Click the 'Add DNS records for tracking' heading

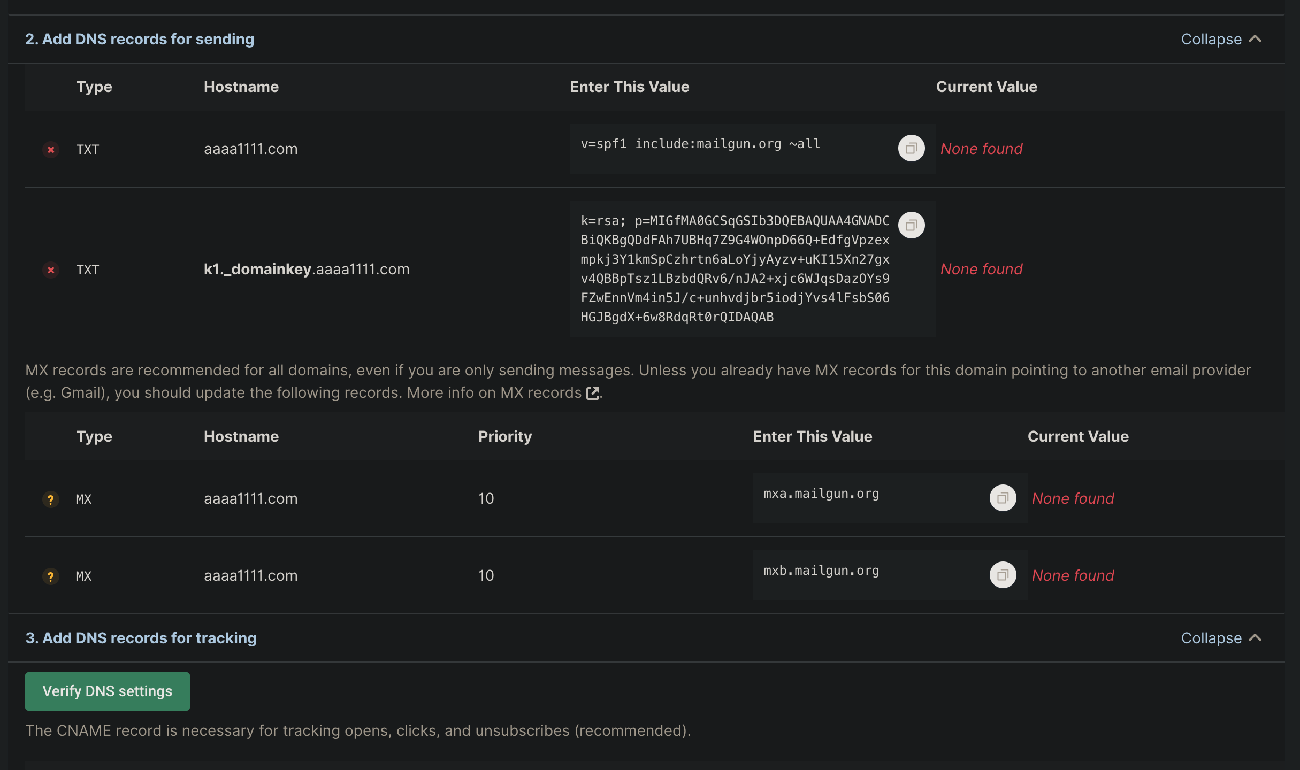[x=141, y=638]
